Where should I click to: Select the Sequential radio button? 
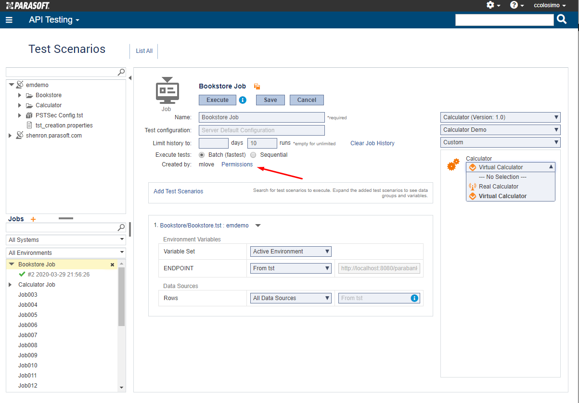point(253,155)
